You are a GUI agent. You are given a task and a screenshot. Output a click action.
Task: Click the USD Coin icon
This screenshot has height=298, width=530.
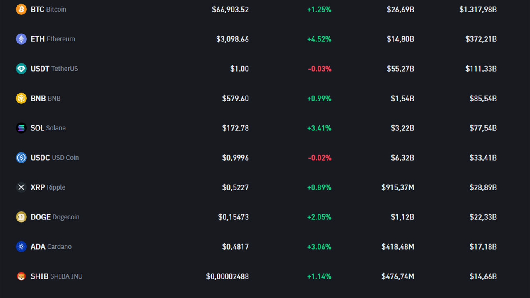21,158
